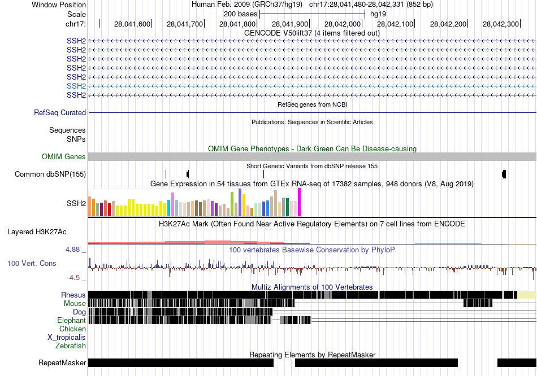Screen dimensions: 537x376
Task: Open the RefSeq Curated track label
Action: (x=60, y=112)
